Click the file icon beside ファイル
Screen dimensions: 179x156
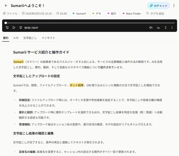pos(4,13)
